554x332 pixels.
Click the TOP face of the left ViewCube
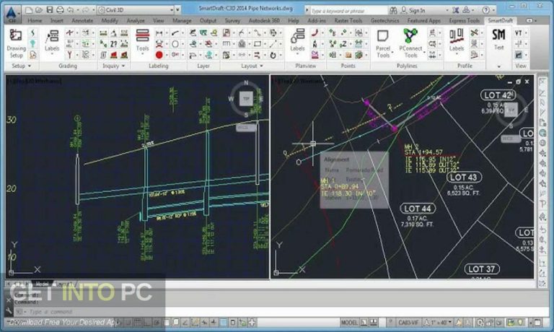tap(246, 97)
